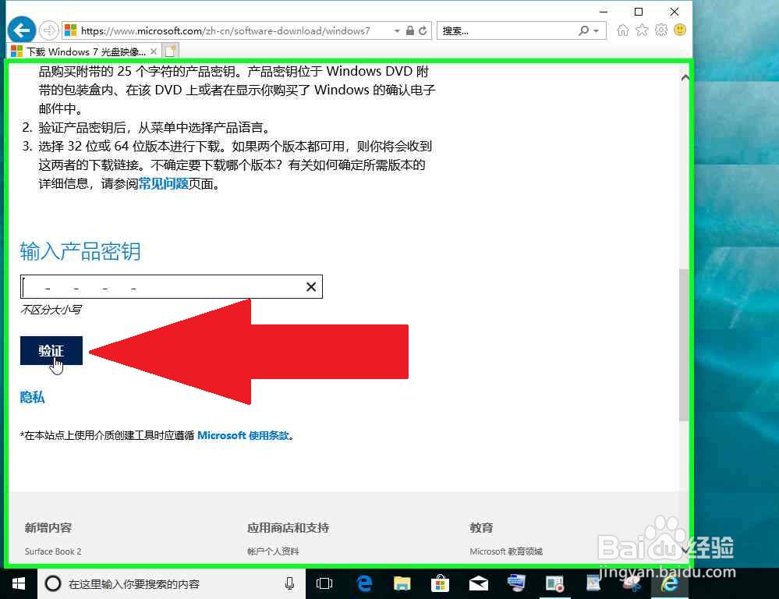Click the lock icon in the address bar
The image size is (779, 599).
point(411,30)
